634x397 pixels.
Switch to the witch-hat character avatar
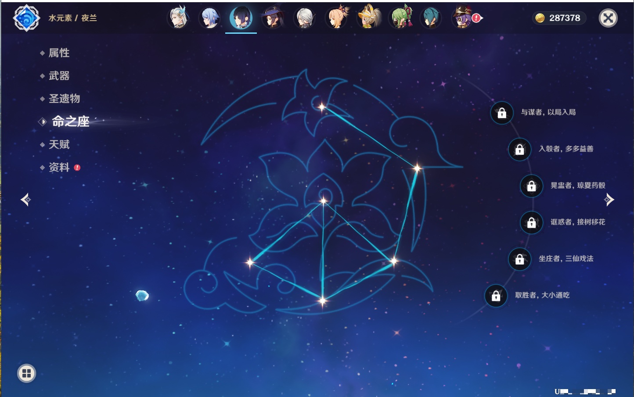(x=273, y=18)
